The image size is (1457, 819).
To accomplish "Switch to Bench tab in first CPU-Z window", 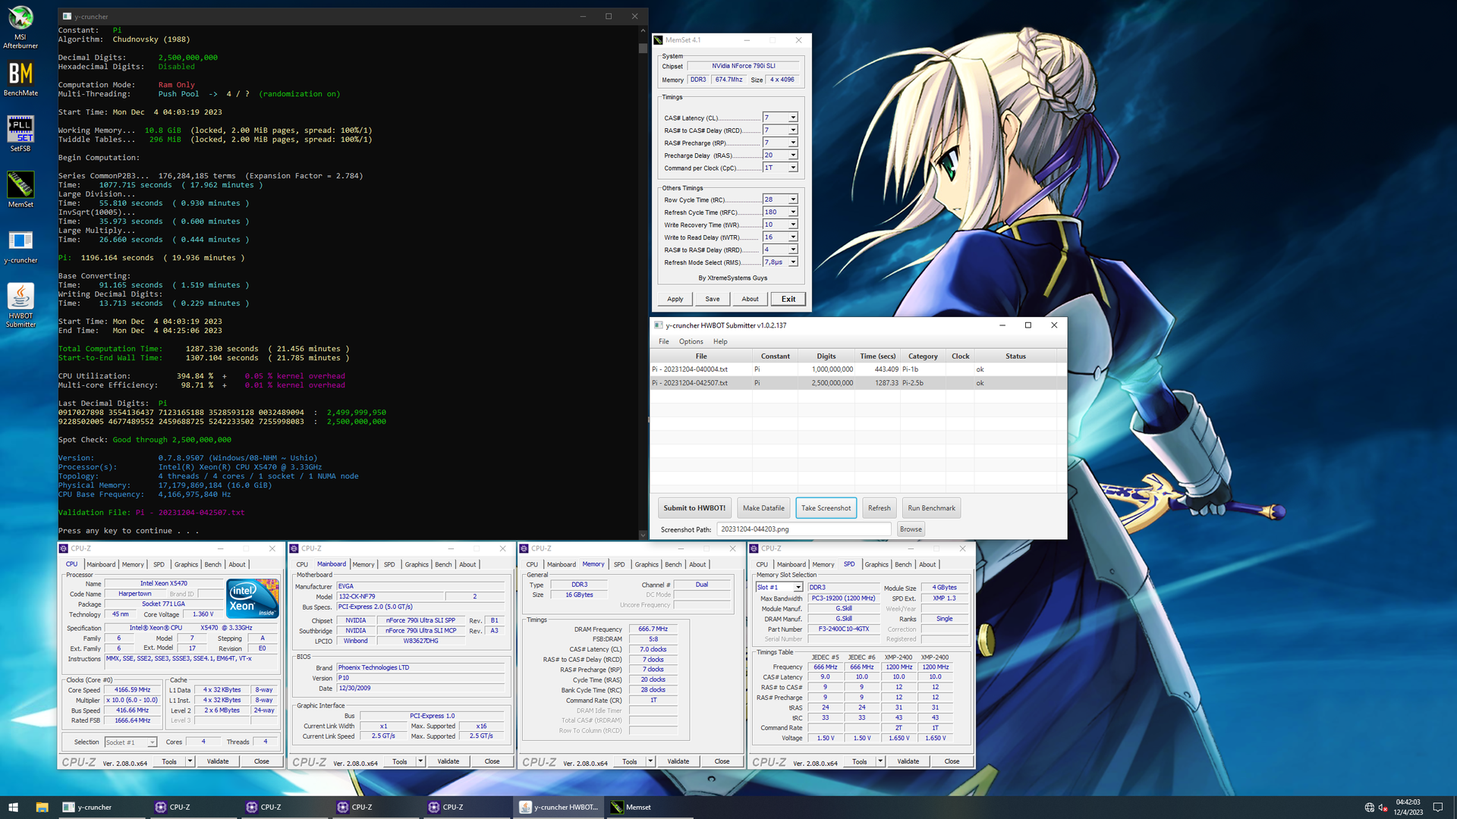I will coord(213,564).
